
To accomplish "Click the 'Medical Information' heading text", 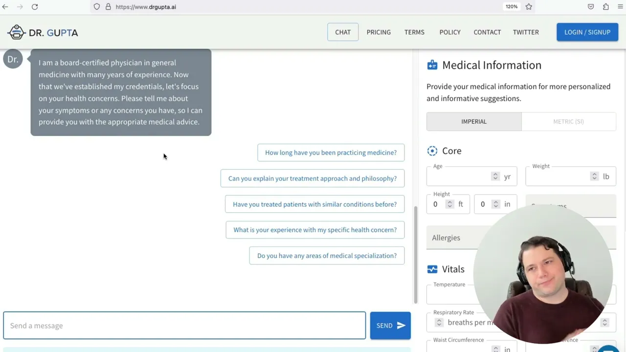I will point(492,65).
